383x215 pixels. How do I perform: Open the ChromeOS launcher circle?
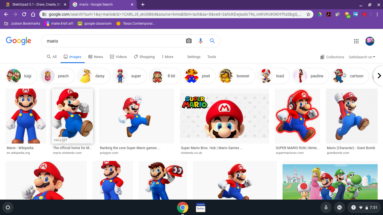8,207
